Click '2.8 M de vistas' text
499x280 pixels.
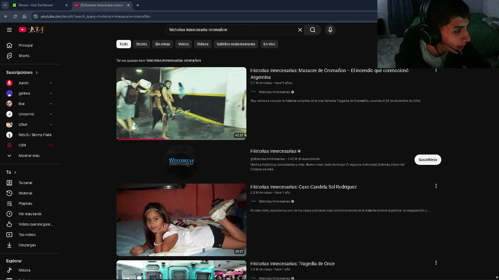(261, 192)
